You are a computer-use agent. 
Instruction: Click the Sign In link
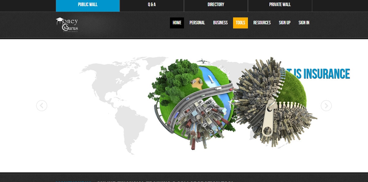point(304,23)
